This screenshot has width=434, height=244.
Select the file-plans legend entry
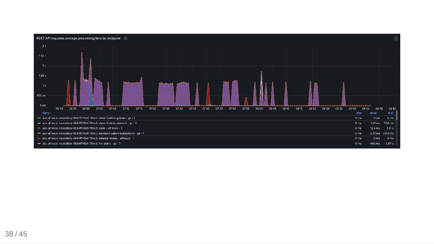point(81,144)
